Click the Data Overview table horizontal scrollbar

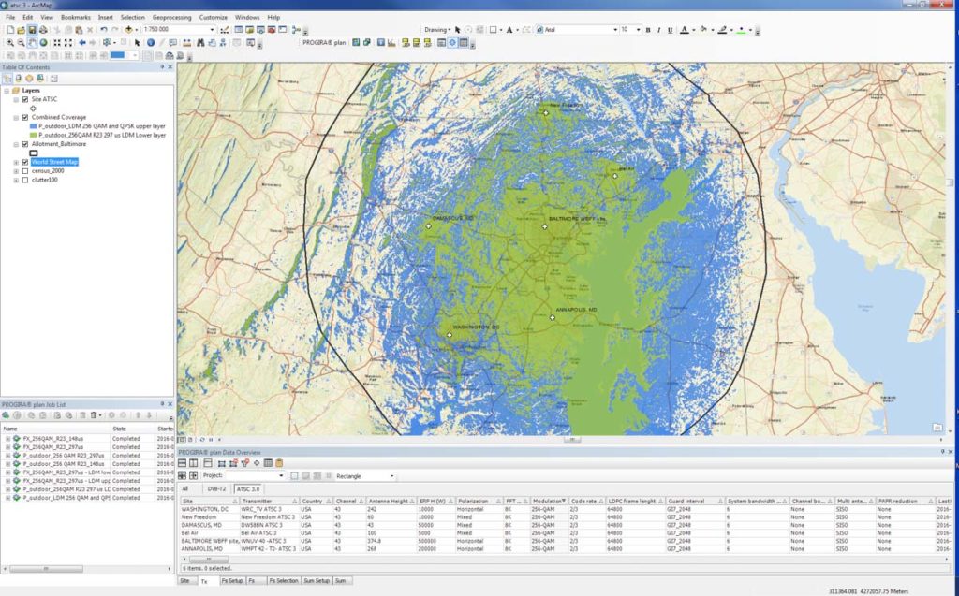209,560
